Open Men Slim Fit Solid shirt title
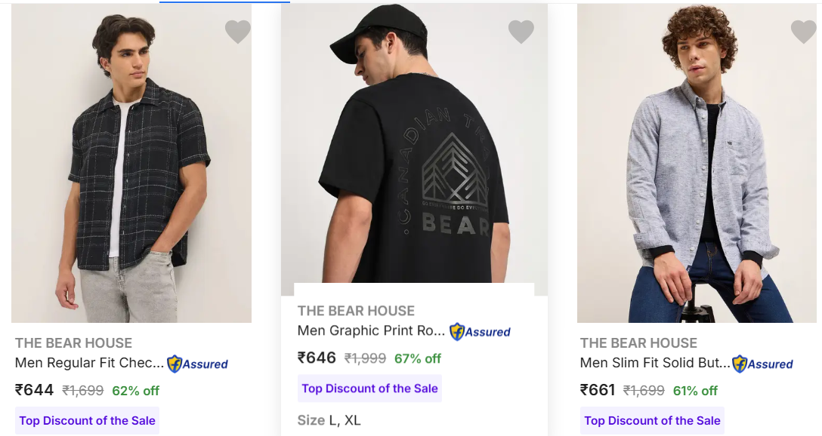Screen dimensions: 822x436 click(654, 364)
